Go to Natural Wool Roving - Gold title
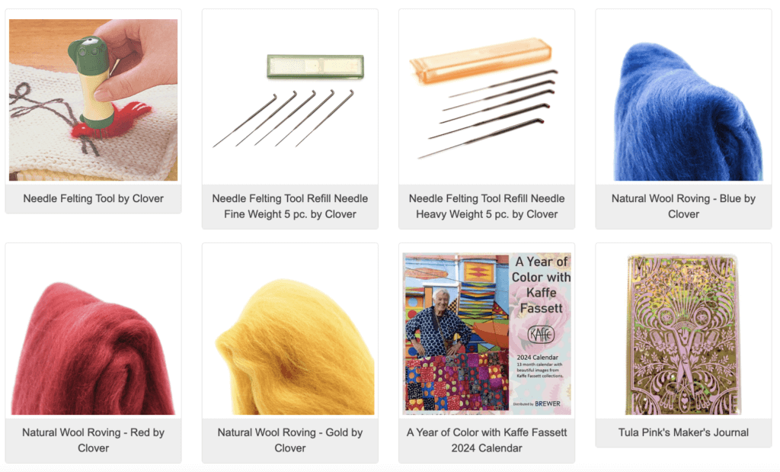 pos(289,440)
